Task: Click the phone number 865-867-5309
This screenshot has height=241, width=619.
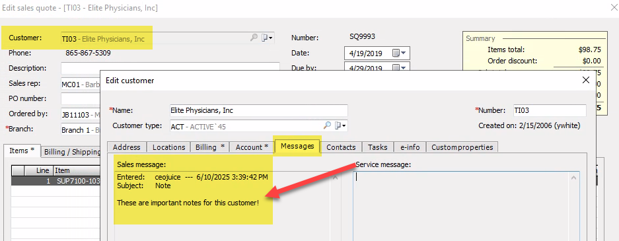Action: click(x=88, y=53)
